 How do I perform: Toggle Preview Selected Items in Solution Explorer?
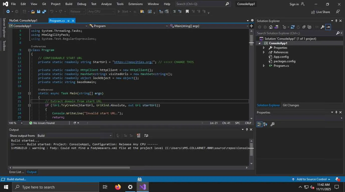click(328, 27)
